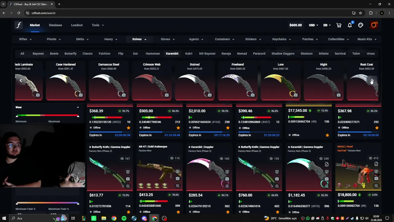Viewport: 394px width, 222px height.
Task: Go to next skins in carousel
Action: tap(372, 81)
